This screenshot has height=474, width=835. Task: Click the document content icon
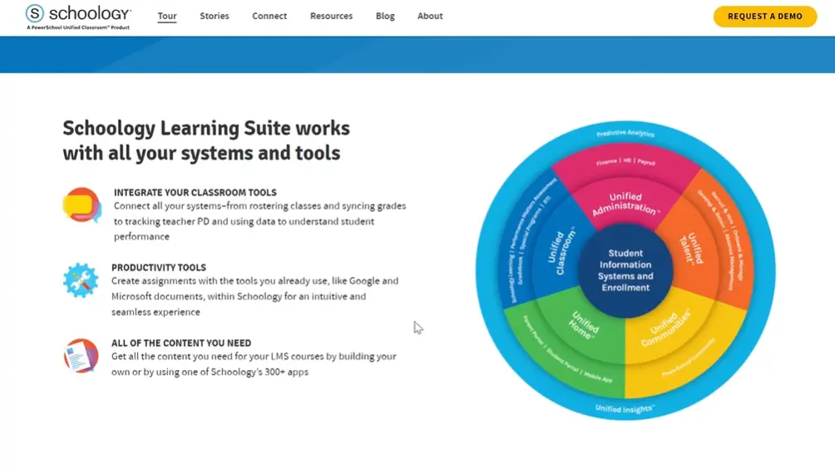pyautogui.click(x=81, y=356)
